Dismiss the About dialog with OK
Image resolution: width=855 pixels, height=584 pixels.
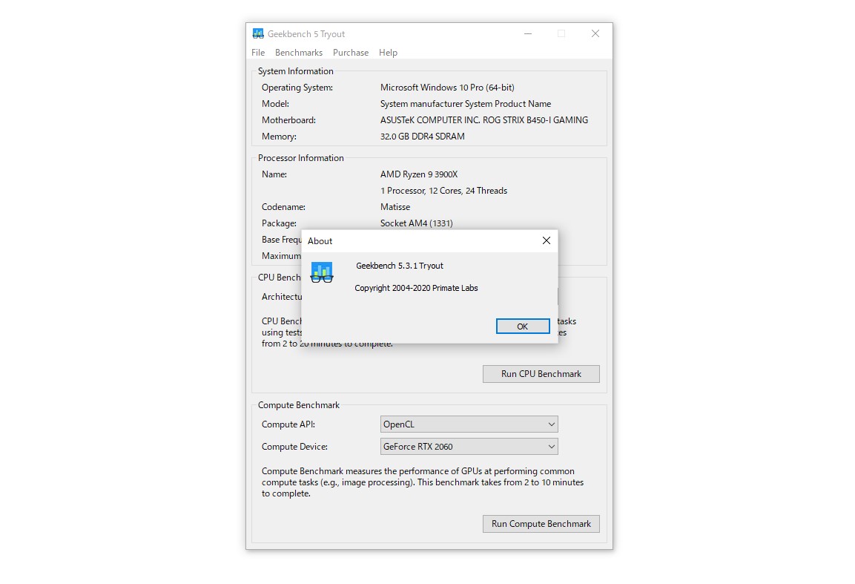pos(522,326)
